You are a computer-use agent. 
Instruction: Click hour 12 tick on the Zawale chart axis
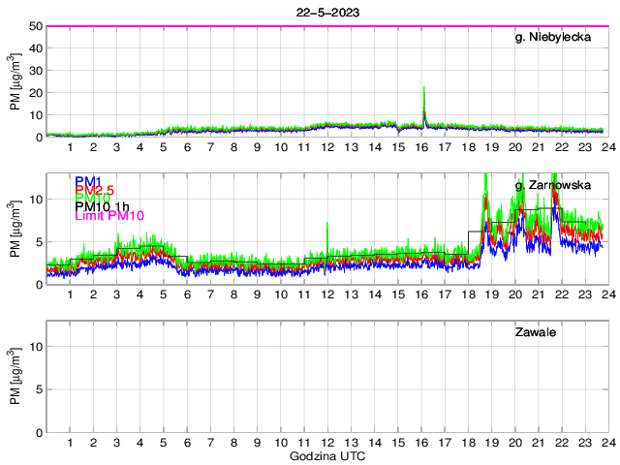tap(327, 443)
